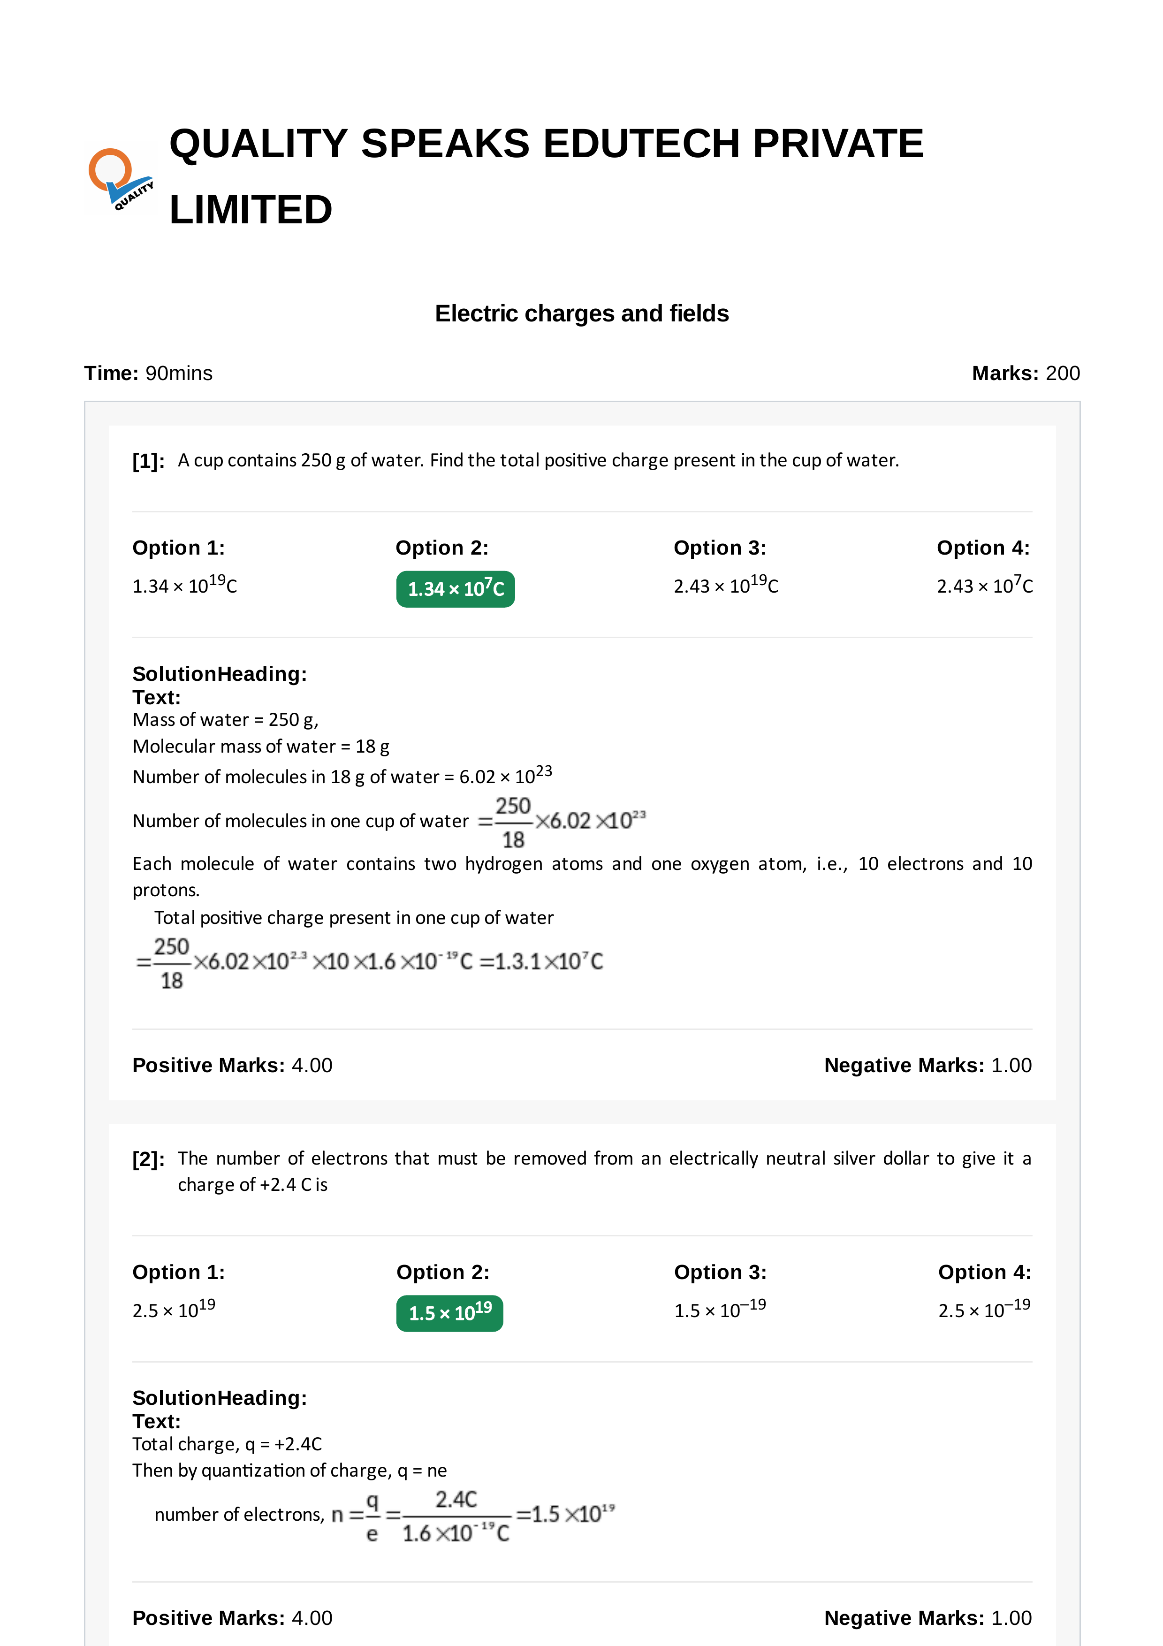The width and height of the screenshot is (1163, 1646).
Task: Click the total positive charge equation image
Action: tap(370, 963)
